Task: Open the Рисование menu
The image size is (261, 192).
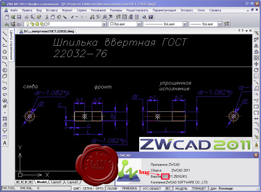Action: (x=98, y=10)
